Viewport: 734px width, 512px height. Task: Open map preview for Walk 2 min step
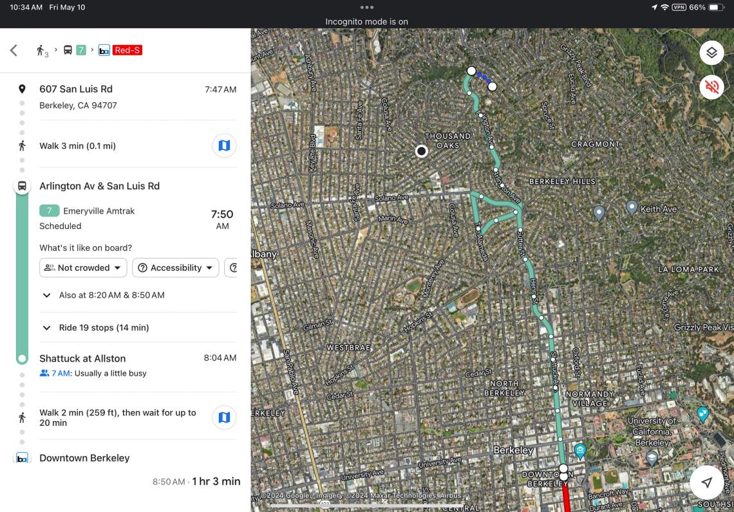[x=224, y=417]
